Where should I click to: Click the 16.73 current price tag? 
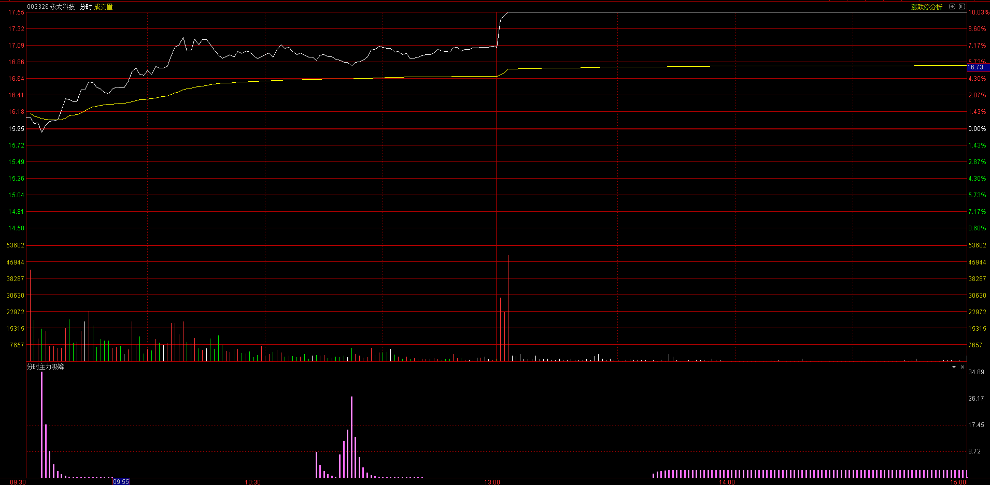[x=975, y=67]
